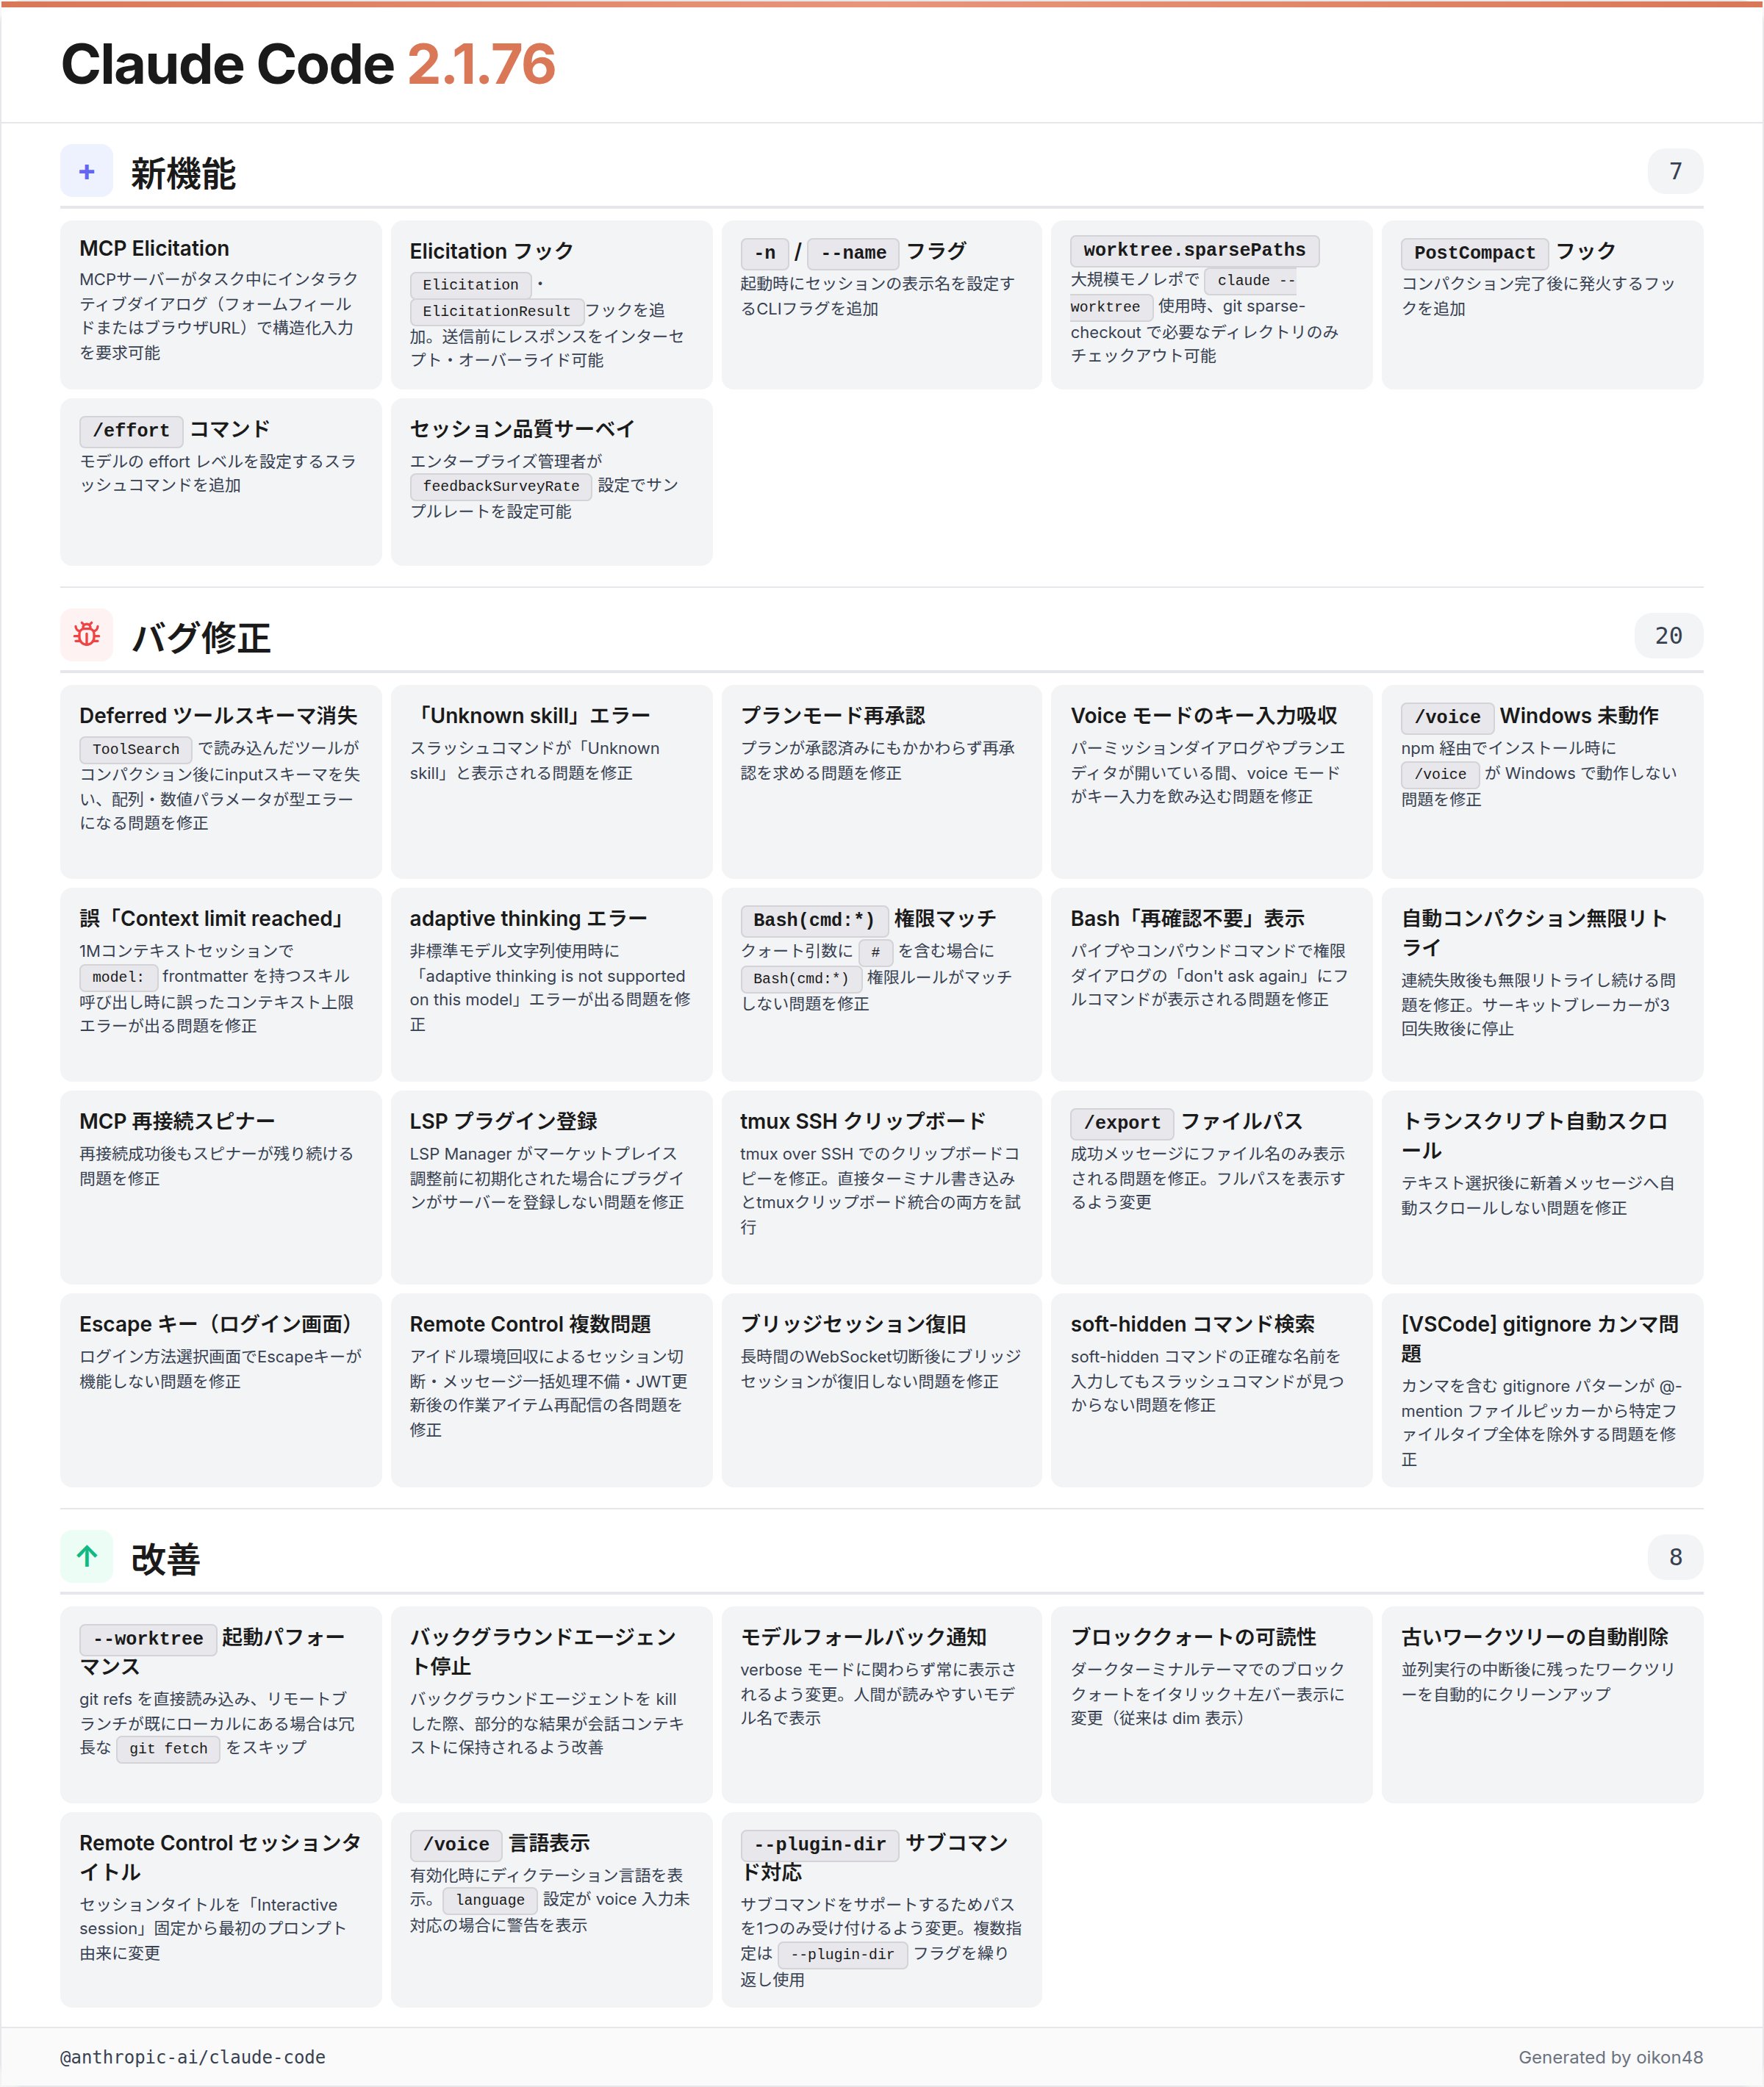Select the 新機能 section heading
1764x2087 pixels.
coord(183,174)
